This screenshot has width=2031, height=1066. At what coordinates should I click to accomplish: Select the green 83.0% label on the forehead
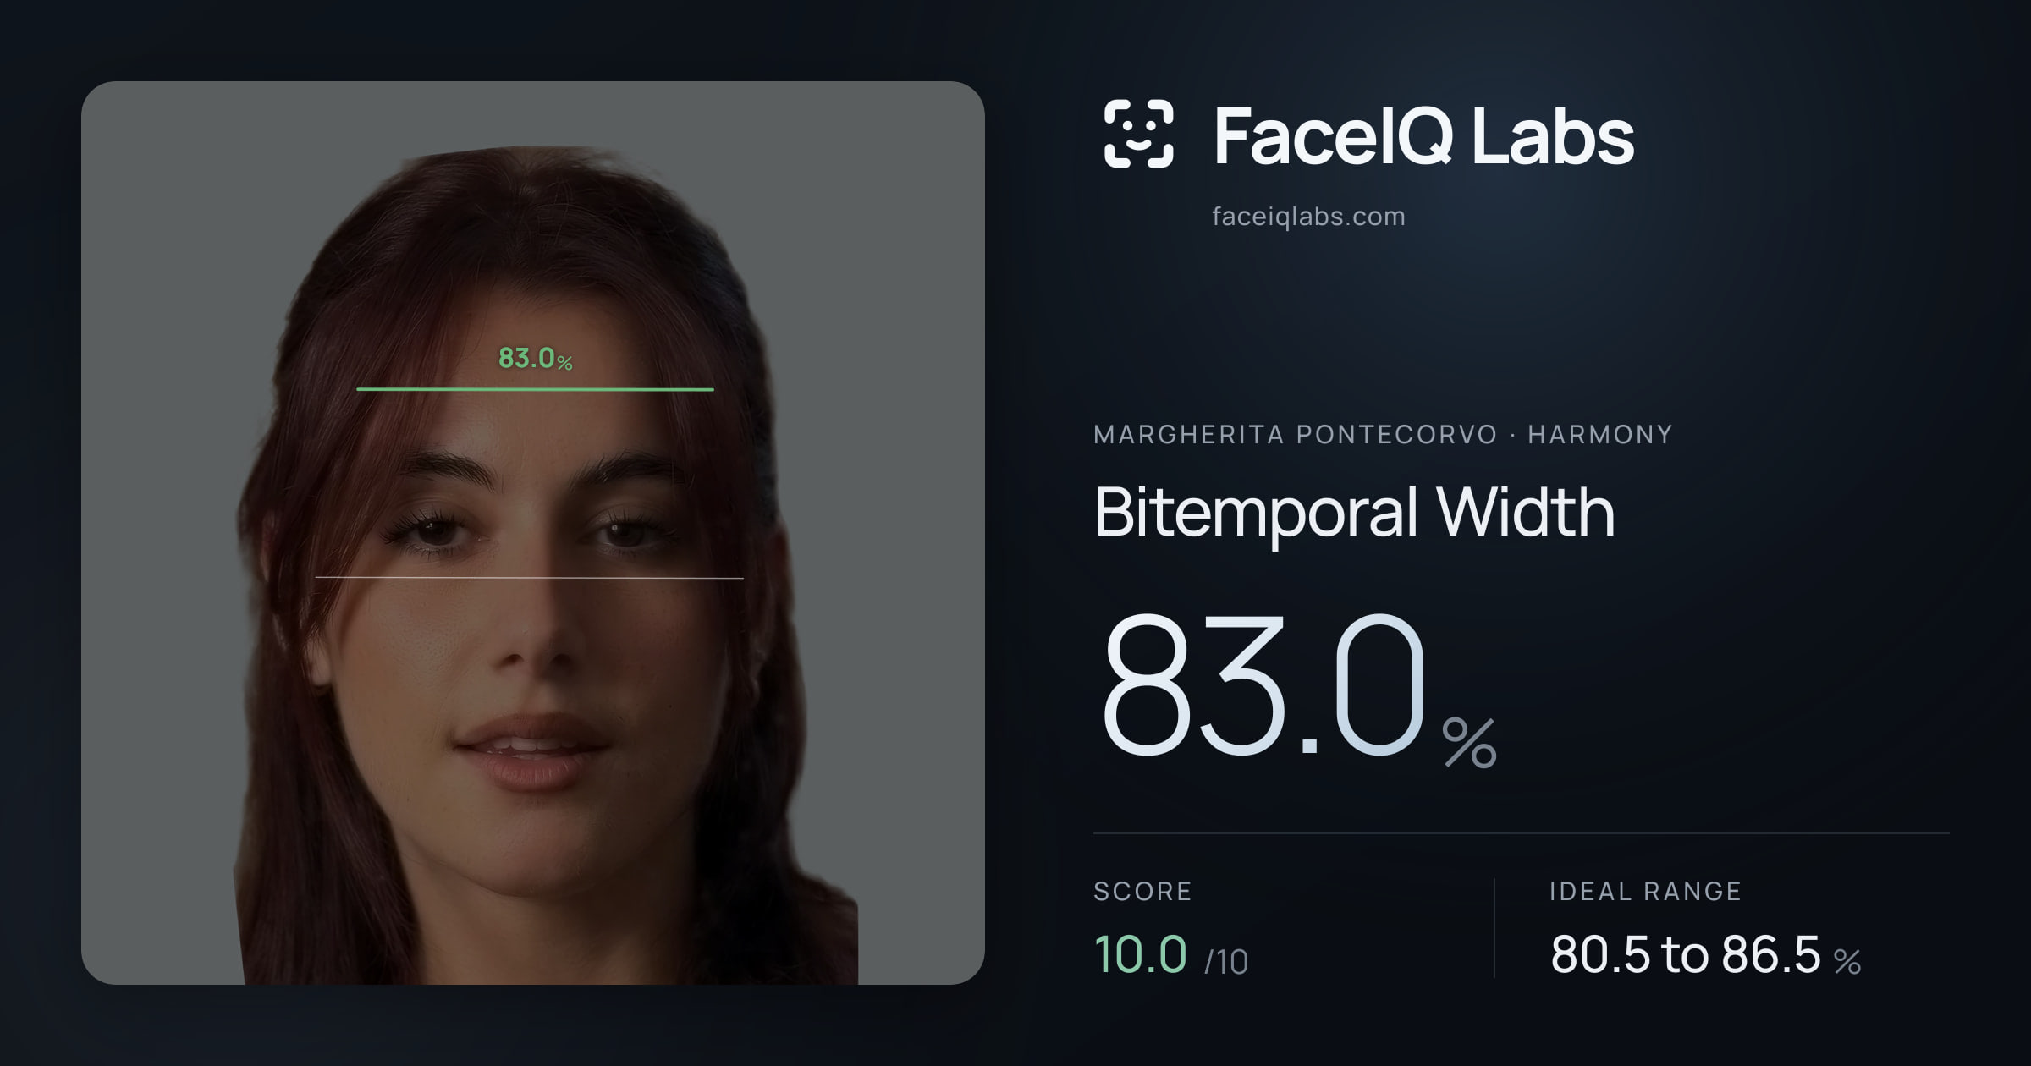click(536, 359)
